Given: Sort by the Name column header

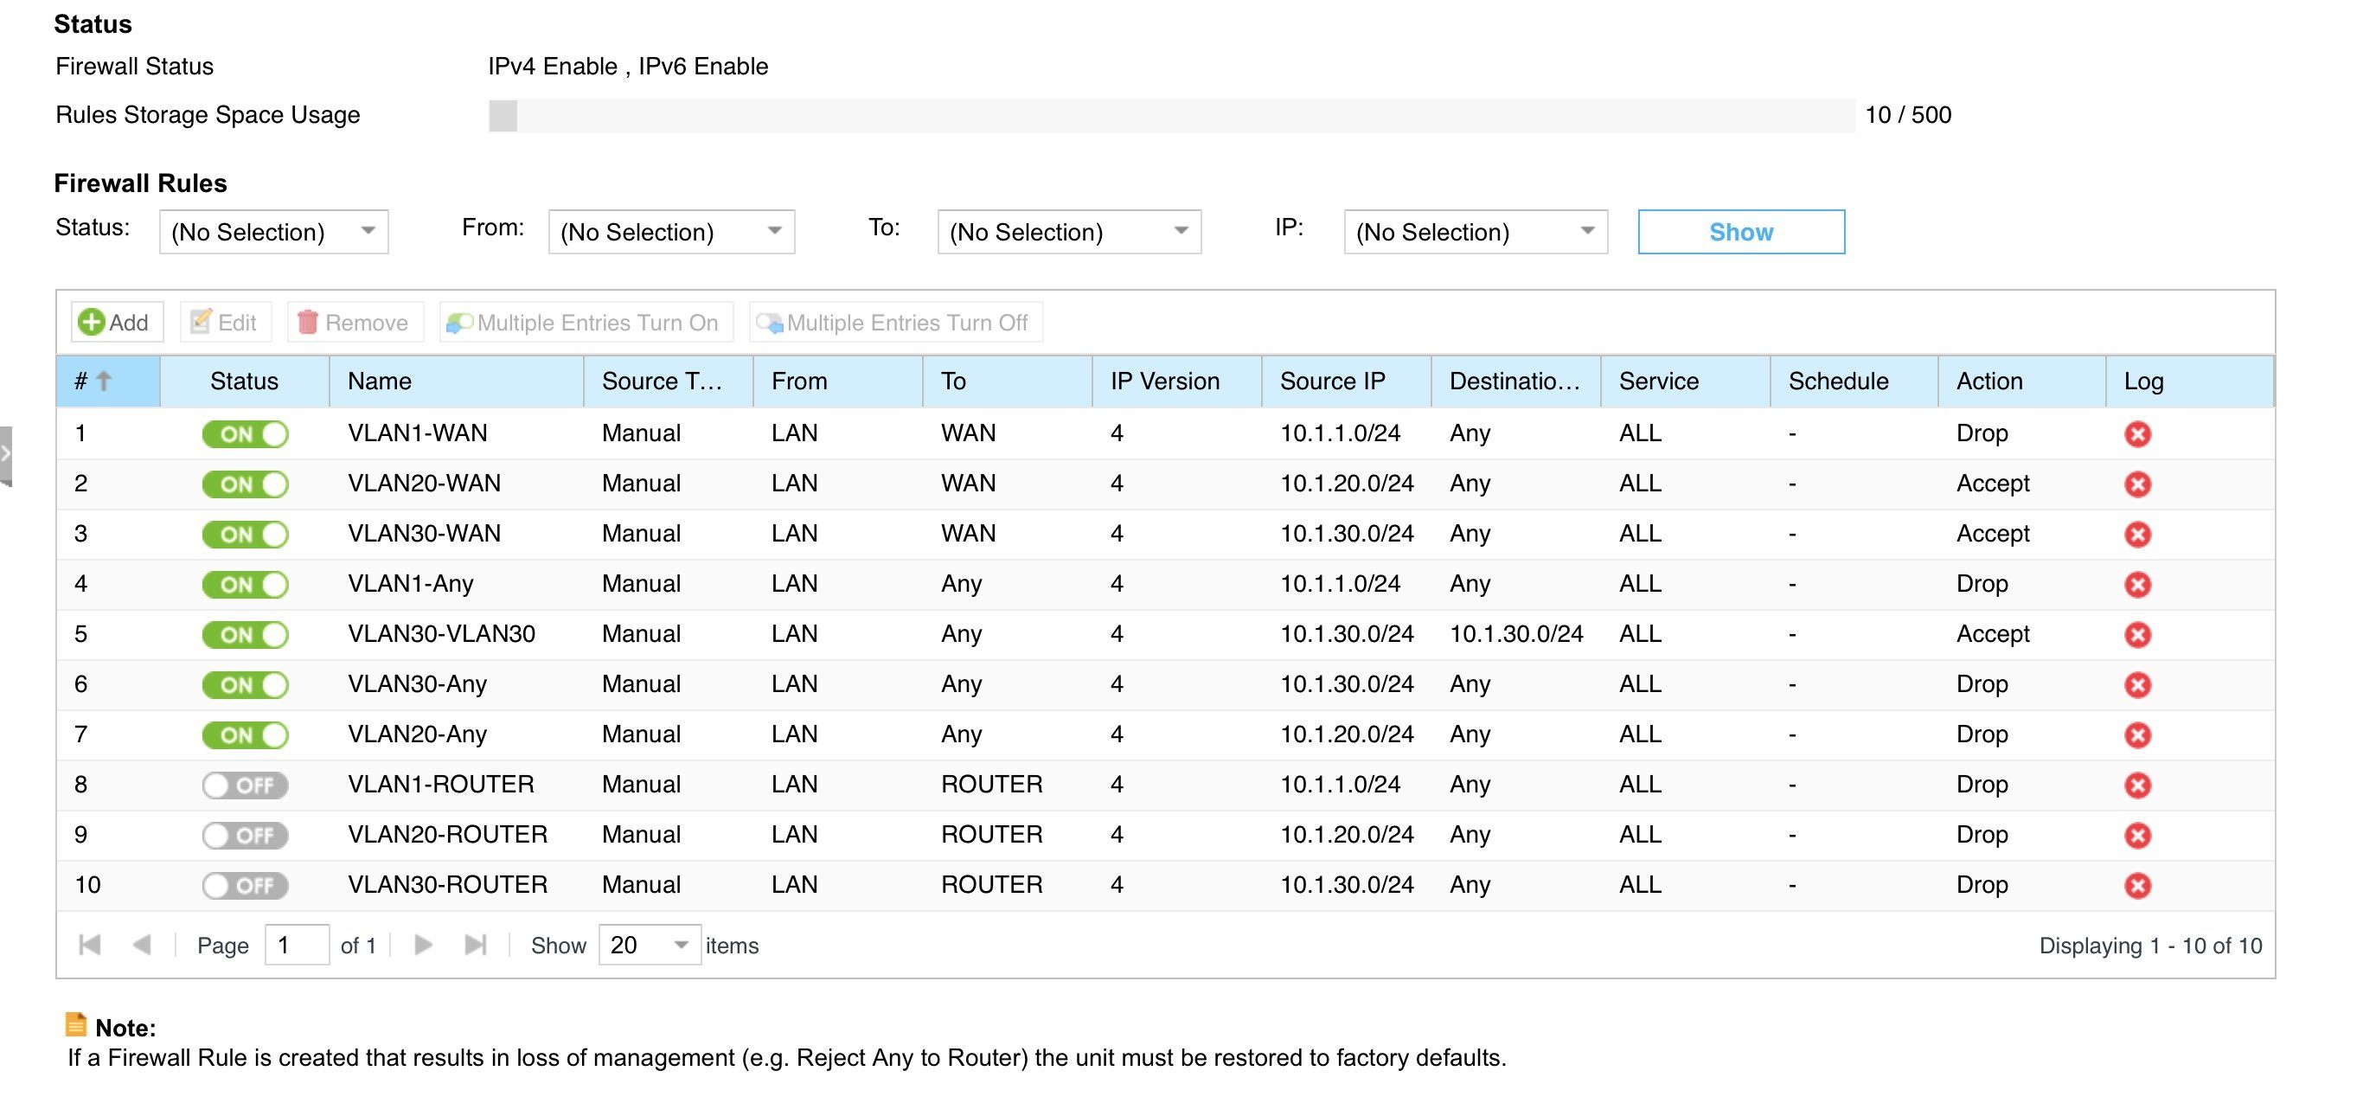Looking at the screenshot, I should tap(456, 382).
